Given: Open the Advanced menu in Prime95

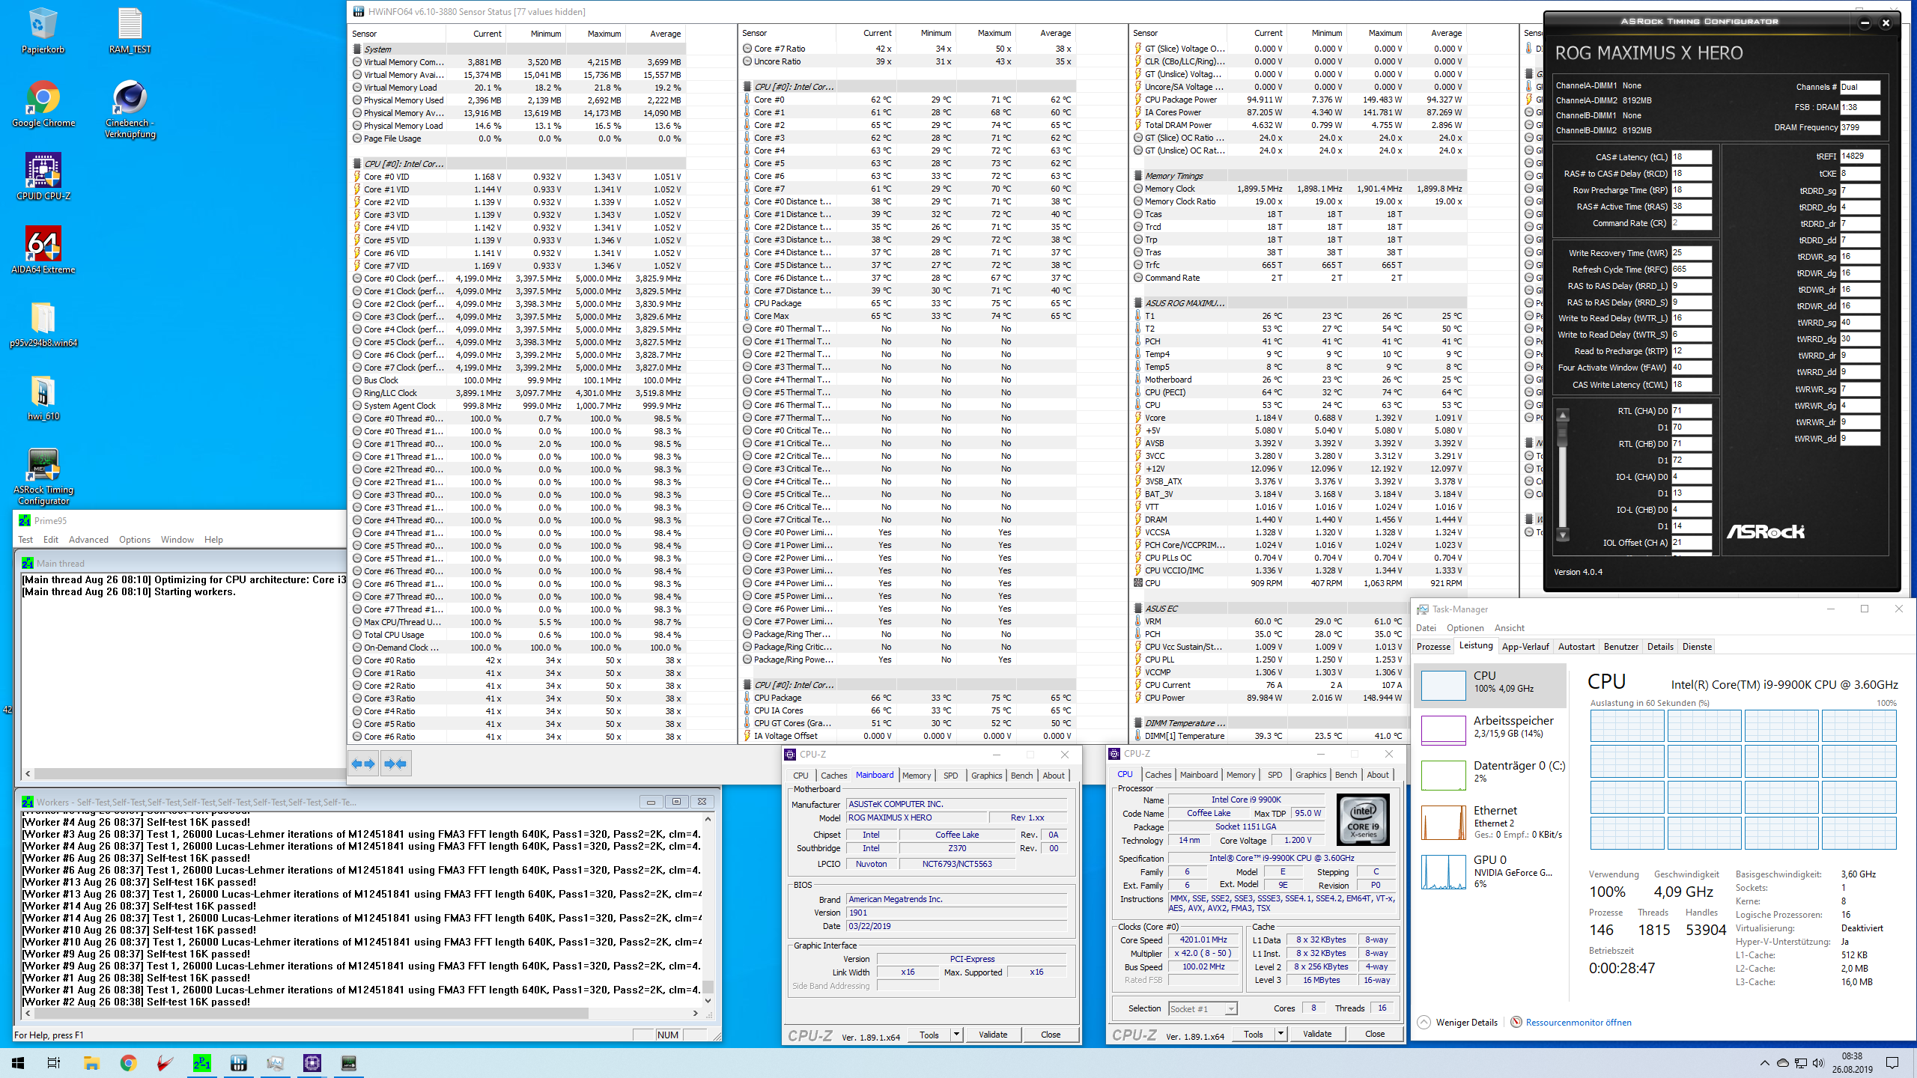Looking at the screenshot, I should pyautogui.click(x=88, y=540).
